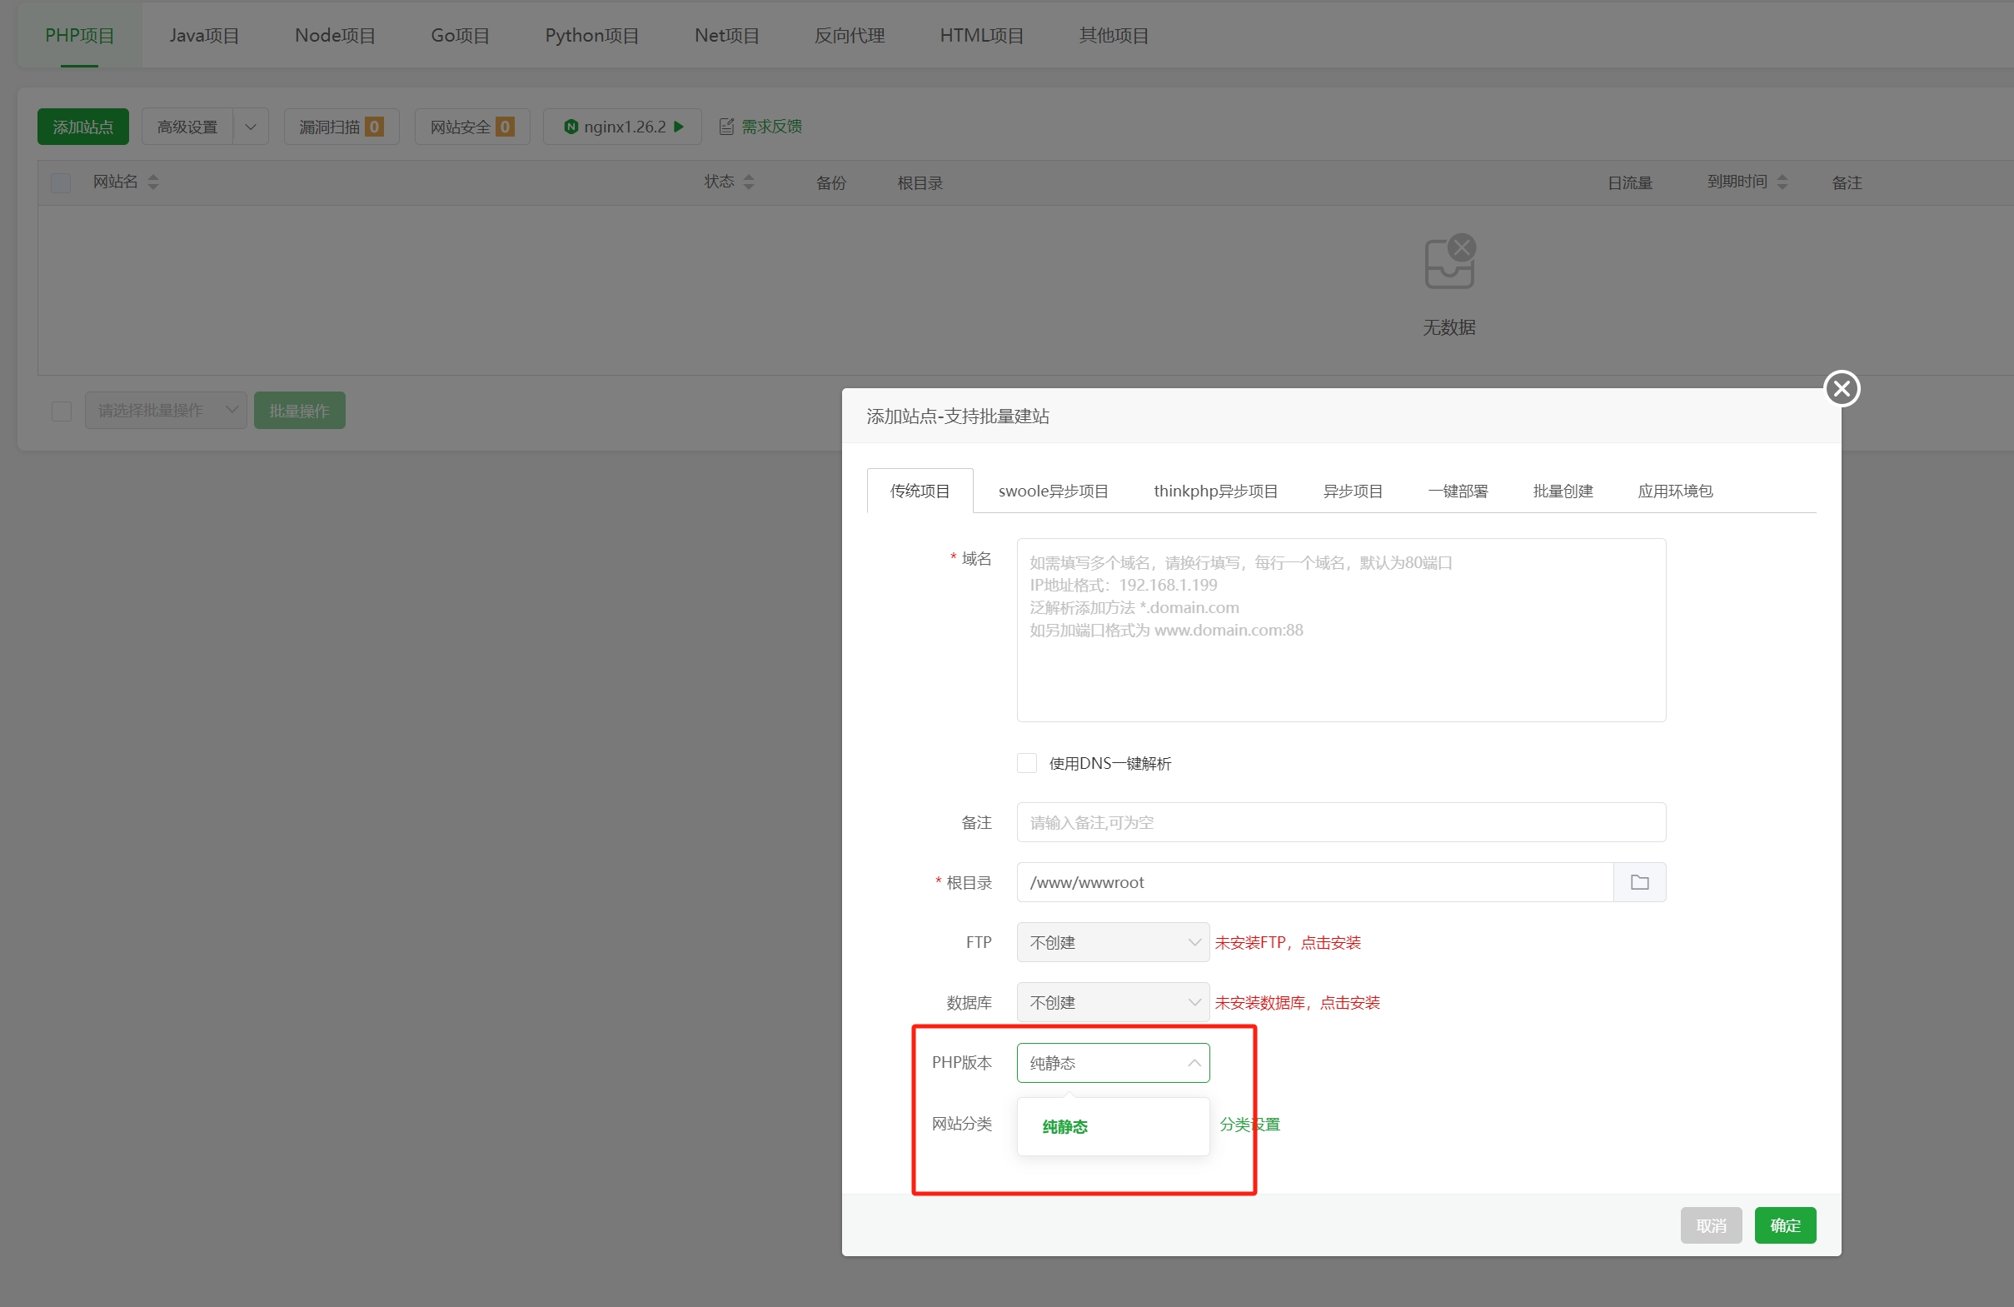
Task: Close the add-site dialog with X icon
Action: tap(1842, 389)
